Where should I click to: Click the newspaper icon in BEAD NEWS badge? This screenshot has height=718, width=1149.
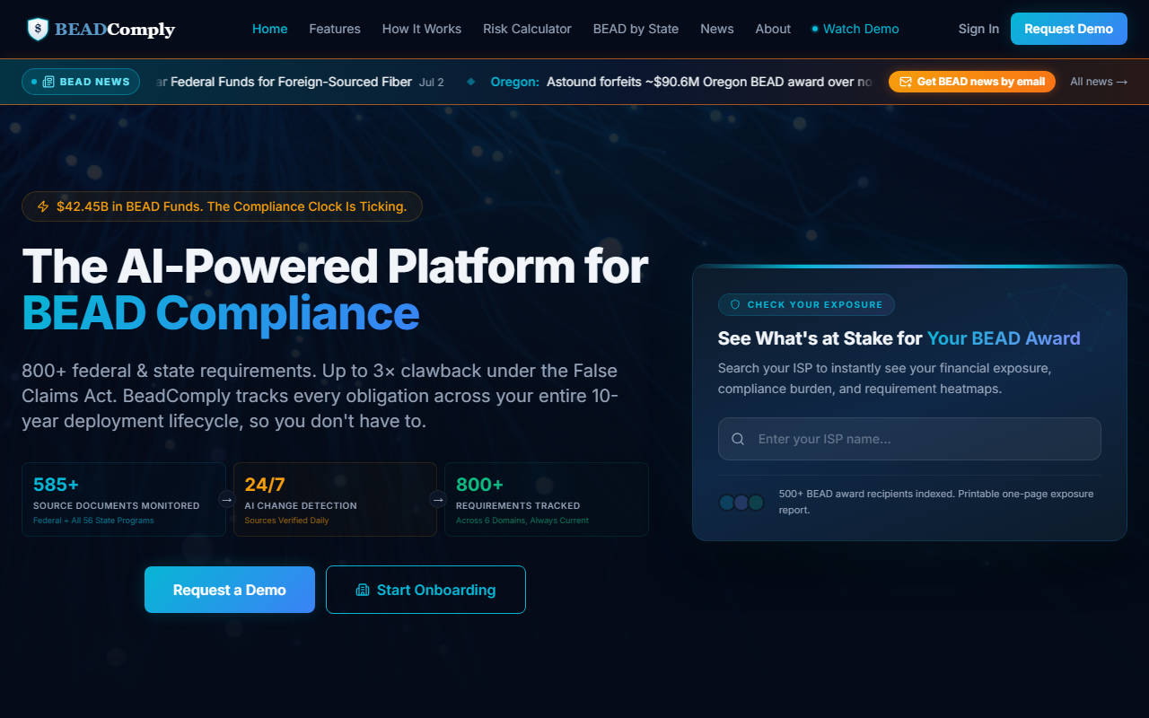pyautogui.click(x=48, y=82)
